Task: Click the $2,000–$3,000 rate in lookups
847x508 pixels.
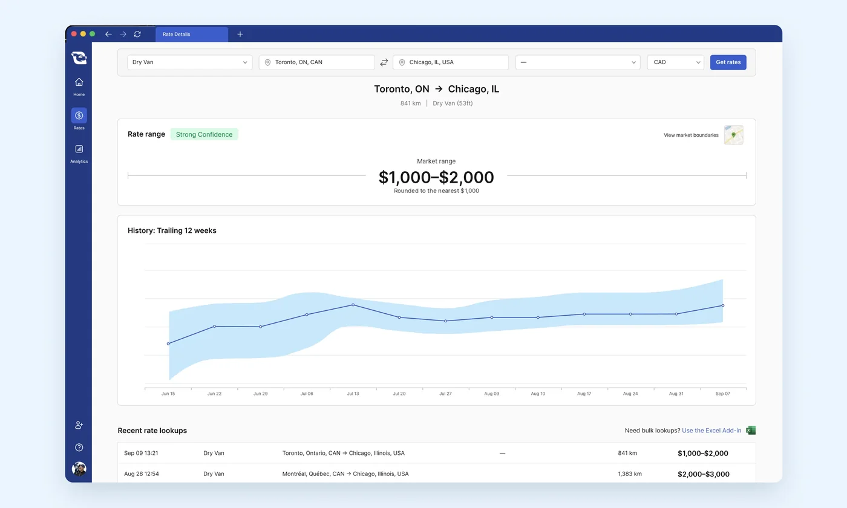Action: [704, 474]
